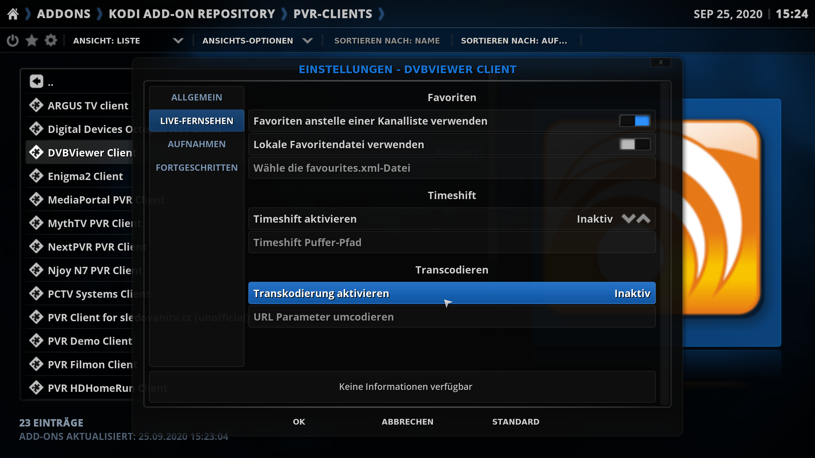
Task: Open the 'Ansicht: Liste' dropdown
Action: 129,41
